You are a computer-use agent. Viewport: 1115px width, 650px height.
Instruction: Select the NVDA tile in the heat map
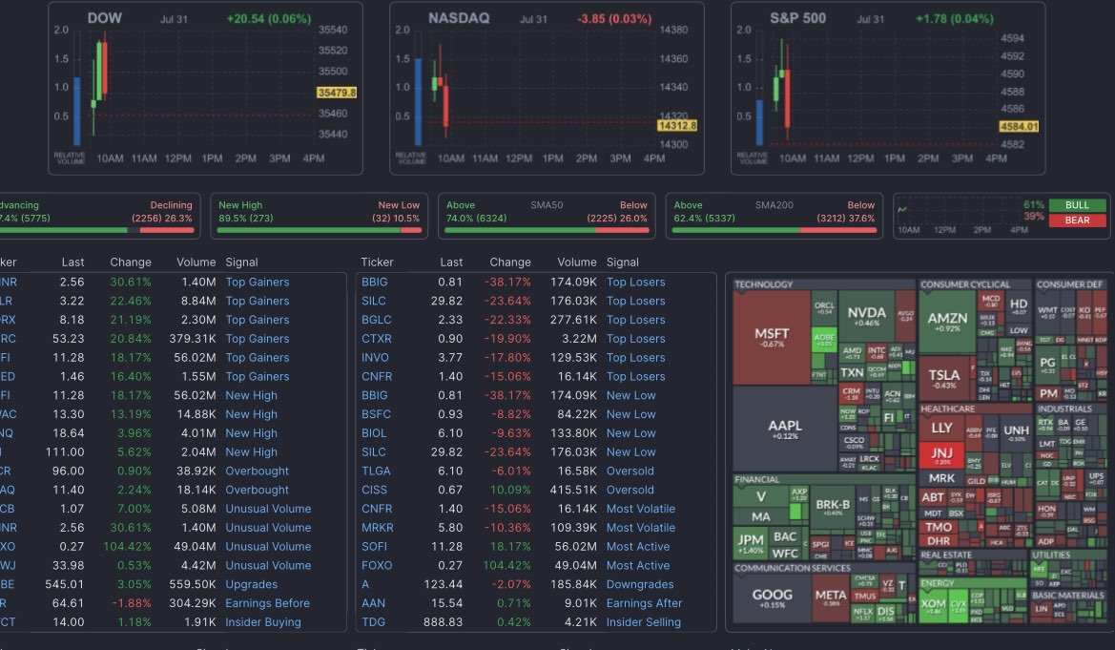(x=866, y=316)
